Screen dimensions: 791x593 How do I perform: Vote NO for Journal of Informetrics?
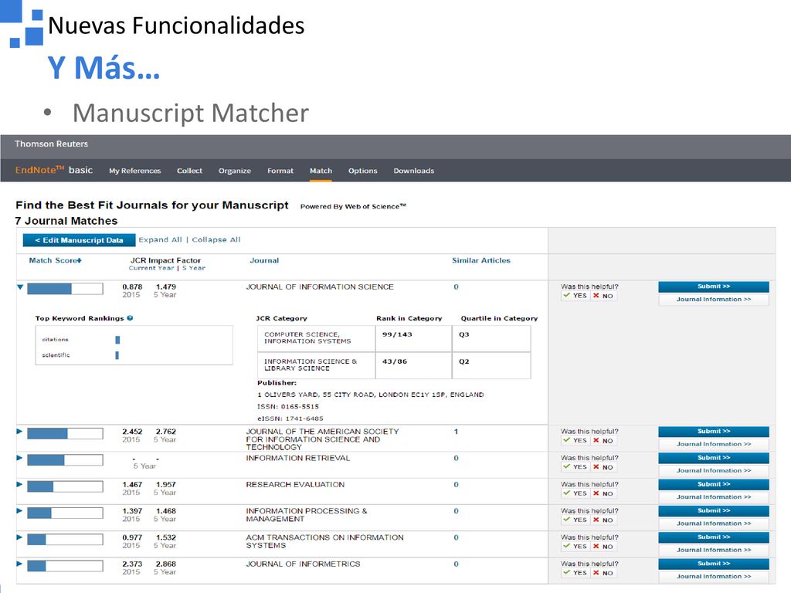click(603, 573)
